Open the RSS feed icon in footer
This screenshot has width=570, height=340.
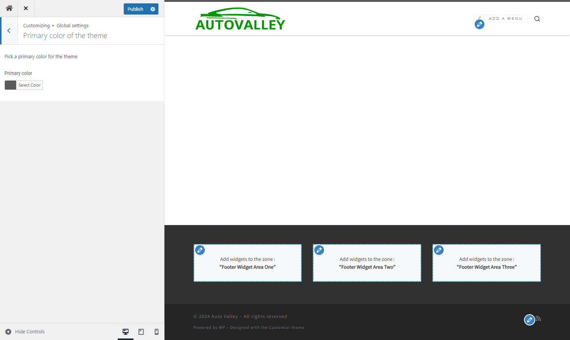point(538,318)
